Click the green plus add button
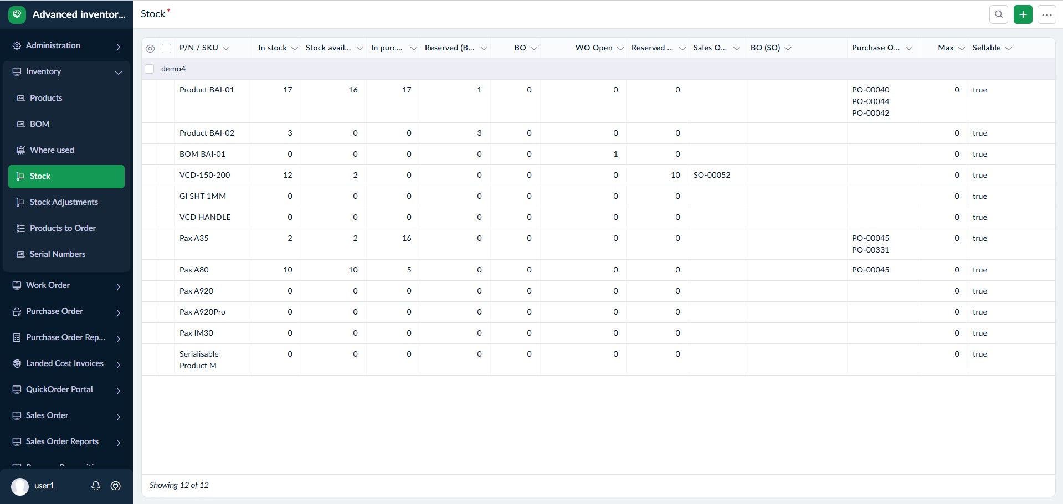 (1023, 14)
